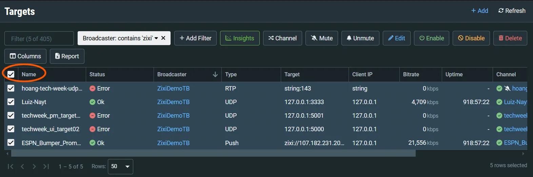Viewport: 533px width, 177px height.
Task: Sort by the Type column header
Action: pos(231,75)
